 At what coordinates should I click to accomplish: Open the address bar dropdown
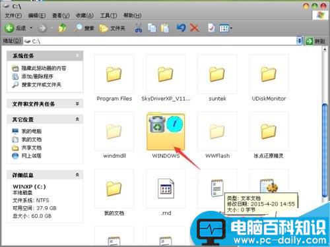pyautogui.click(x=299, y=41)
